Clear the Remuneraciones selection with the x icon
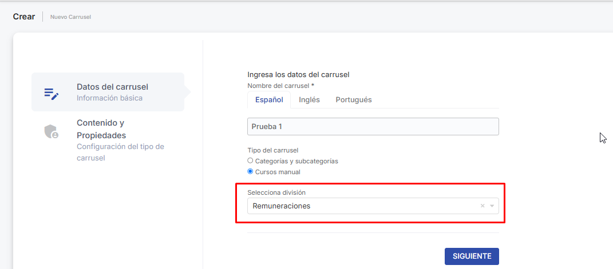Viewport: 613px width, 269px height. coord(483,206)
